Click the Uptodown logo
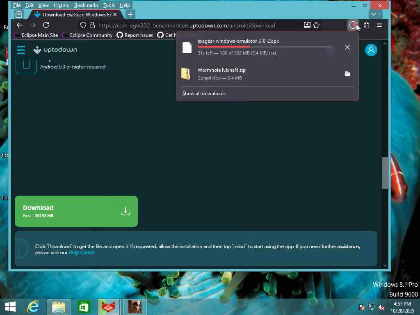This screenshot has height=315, width=420. coord(55,50)
